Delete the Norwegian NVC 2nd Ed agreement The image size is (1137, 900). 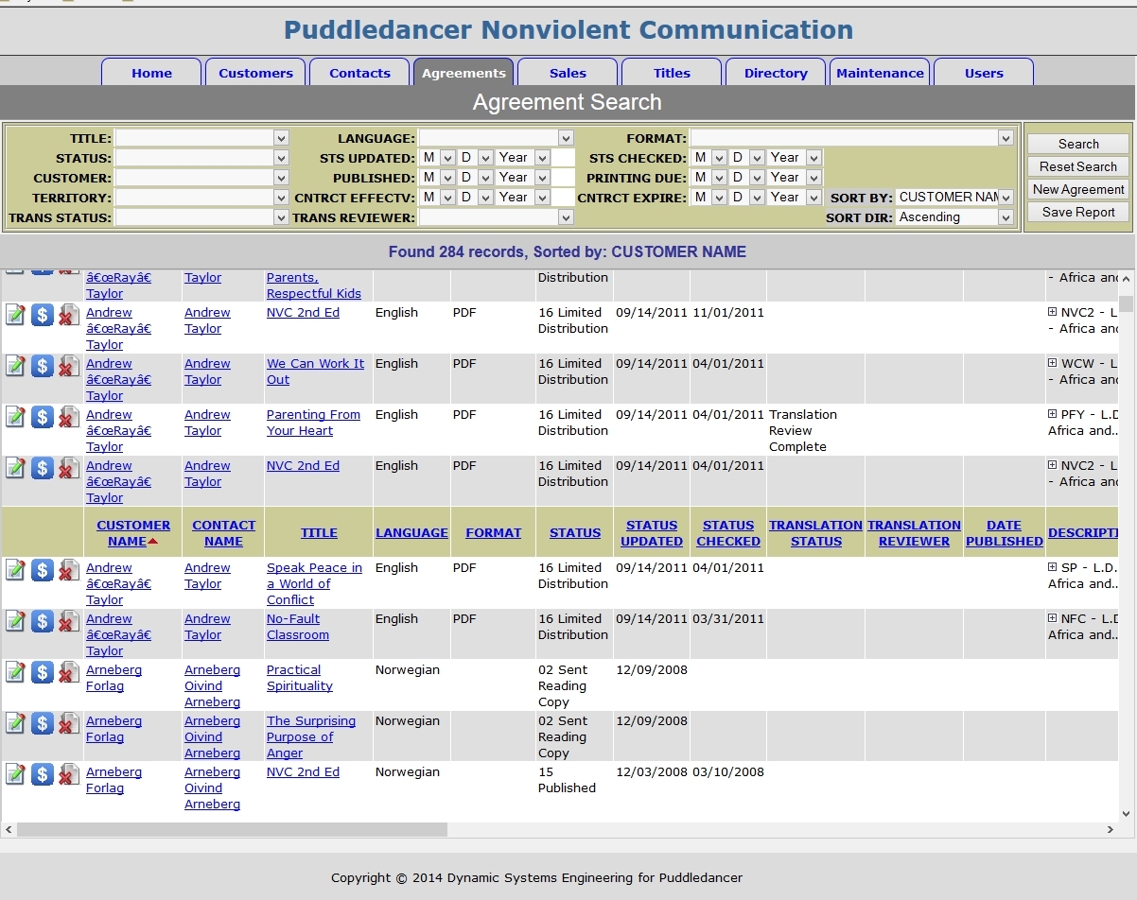68,774
